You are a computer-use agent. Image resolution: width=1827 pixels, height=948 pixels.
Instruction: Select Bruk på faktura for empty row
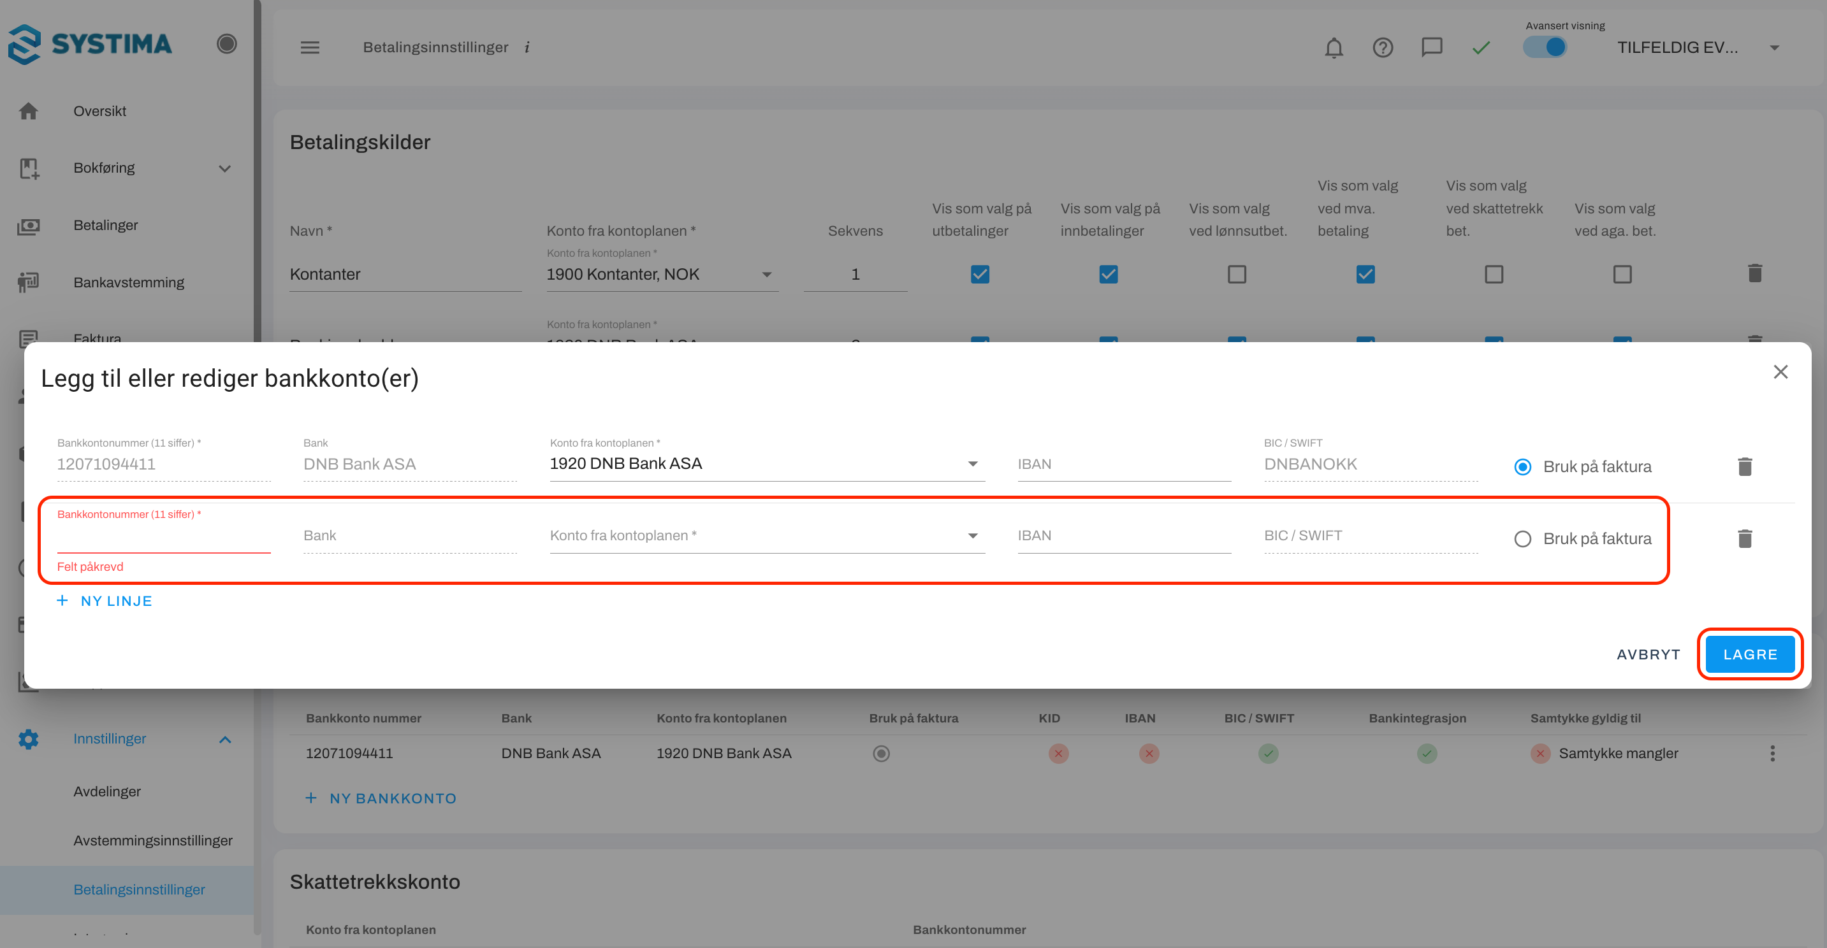coord(1522,539)
